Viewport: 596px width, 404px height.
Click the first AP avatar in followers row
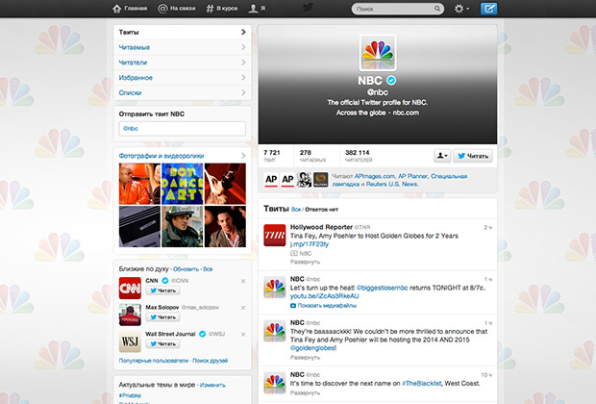271,180
